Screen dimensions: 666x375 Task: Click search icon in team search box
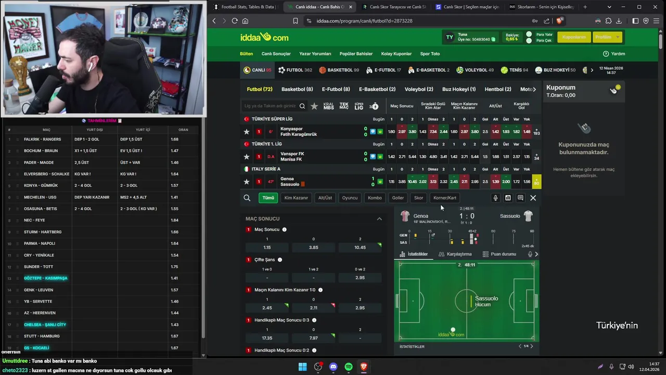click(x=302, y=106)
